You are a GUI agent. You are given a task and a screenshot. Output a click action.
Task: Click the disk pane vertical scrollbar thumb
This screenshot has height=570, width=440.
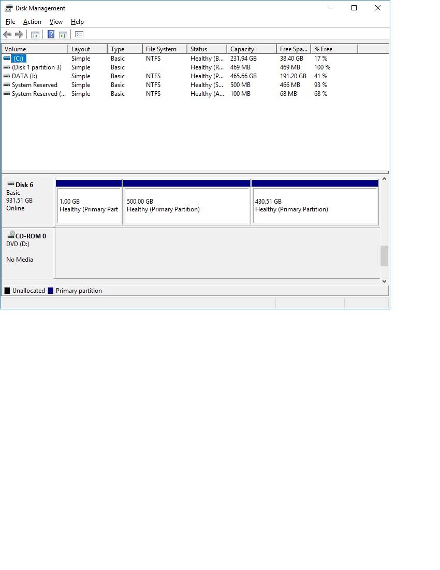pos(384,256)
